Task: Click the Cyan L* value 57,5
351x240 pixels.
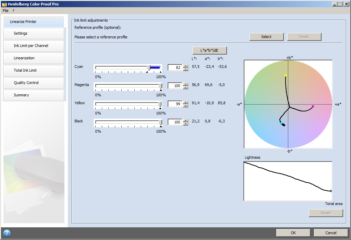Action: tap(196, 67)
